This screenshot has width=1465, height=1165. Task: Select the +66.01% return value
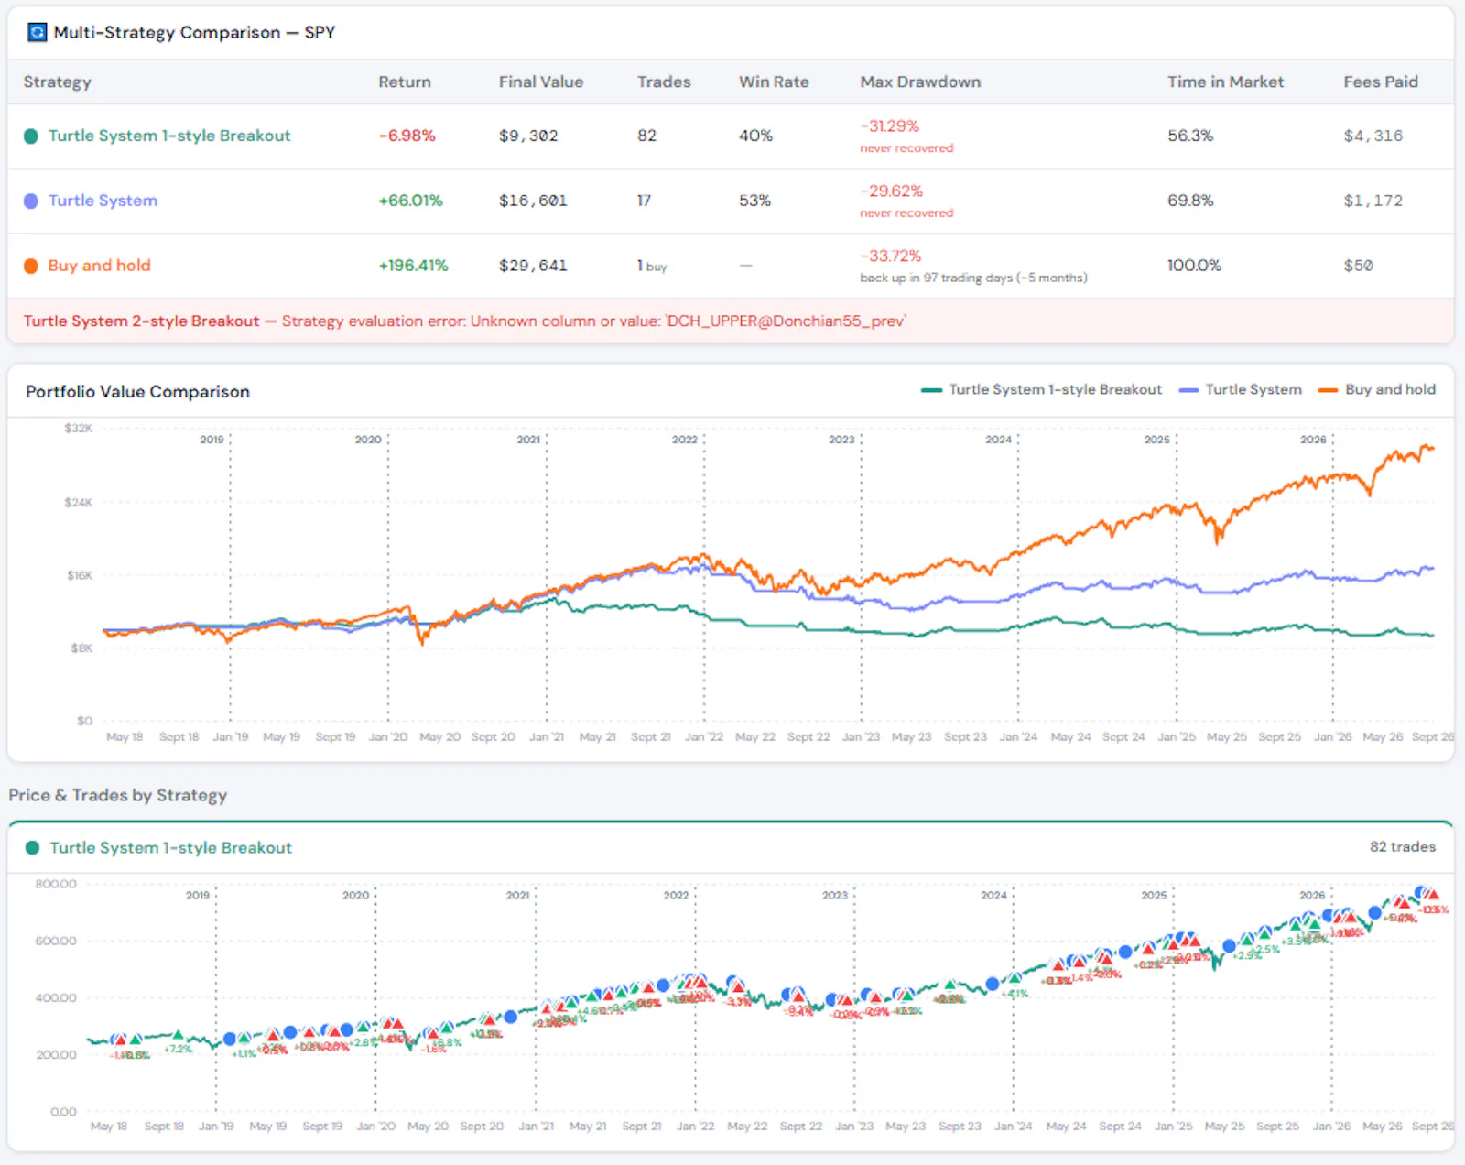pyautogui.click(x=410, y=201)
